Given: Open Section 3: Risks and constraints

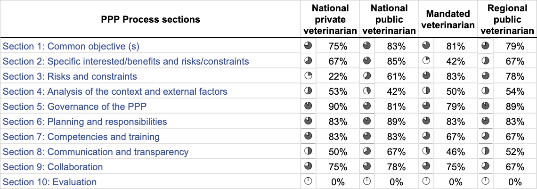Looking at the screenshot, I should click(x=70, y=76).
